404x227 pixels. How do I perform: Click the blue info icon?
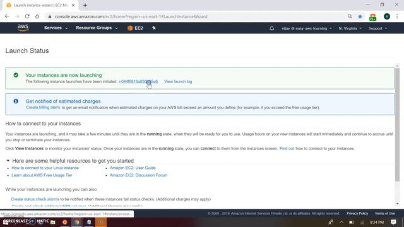click(x=16, y=101)
